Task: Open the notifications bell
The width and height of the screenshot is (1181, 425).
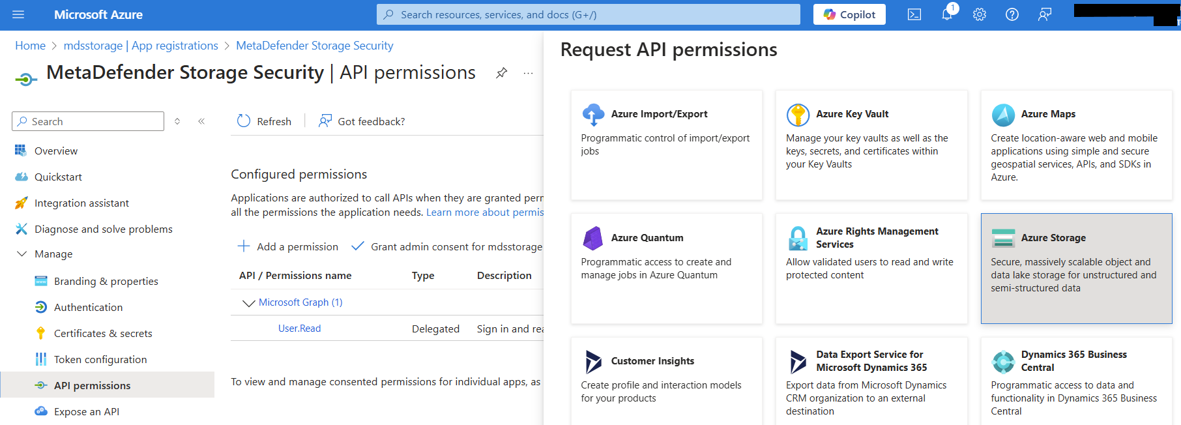Action: 947,14
